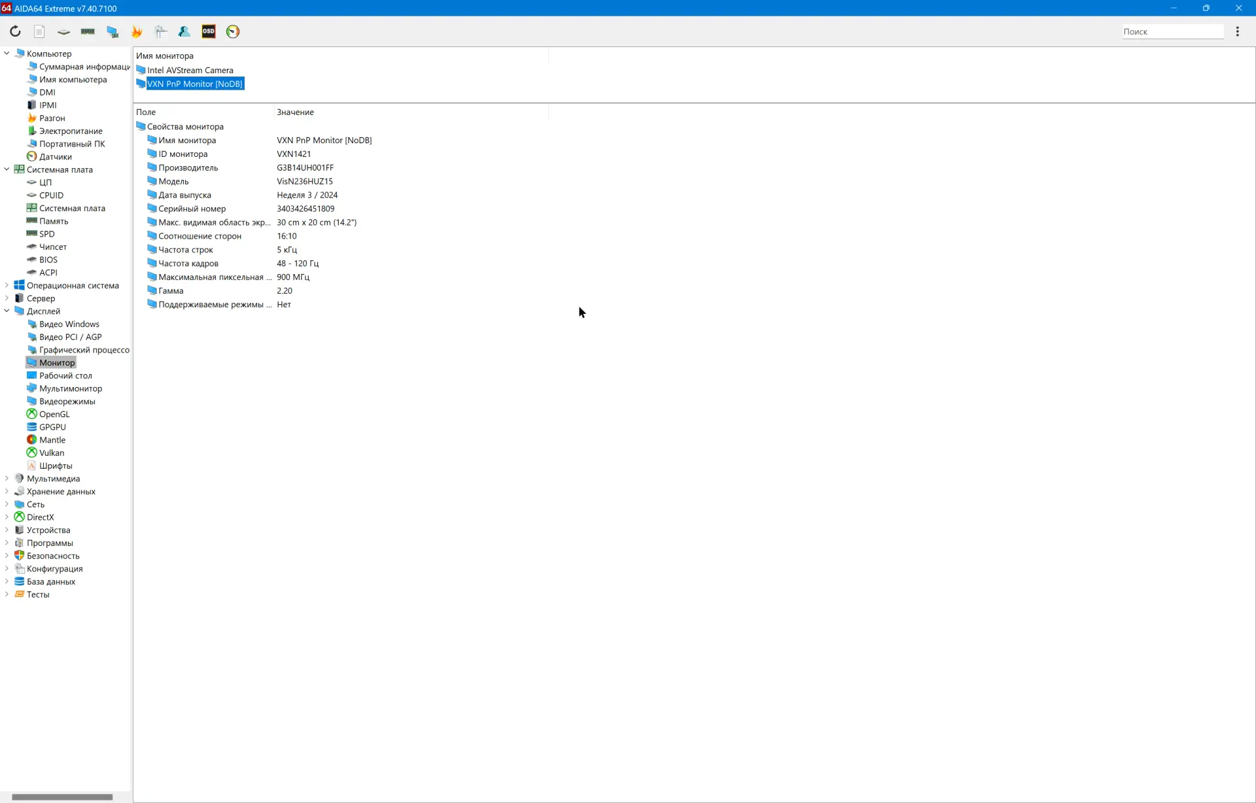The width and height of the screenshot is (1256, 803).
Task: Expand the Тесты tree node
Action: pyautogui.click(x=7, y=594)
